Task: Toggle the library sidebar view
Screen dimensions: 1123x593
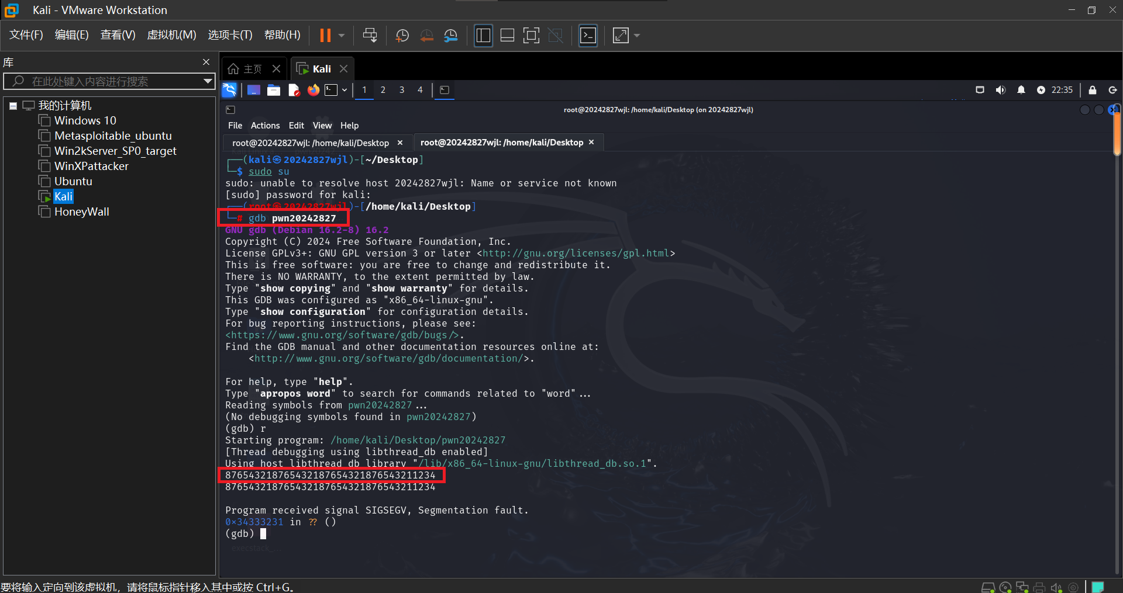Action: coord(483,36)
